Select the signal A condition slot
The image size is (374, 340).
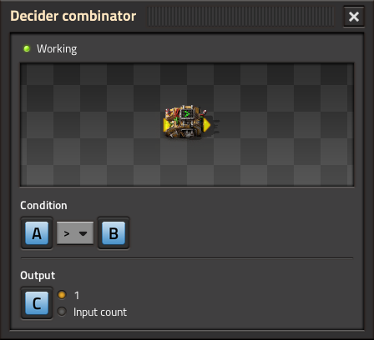pyautogui.click(x=37, y=233)
